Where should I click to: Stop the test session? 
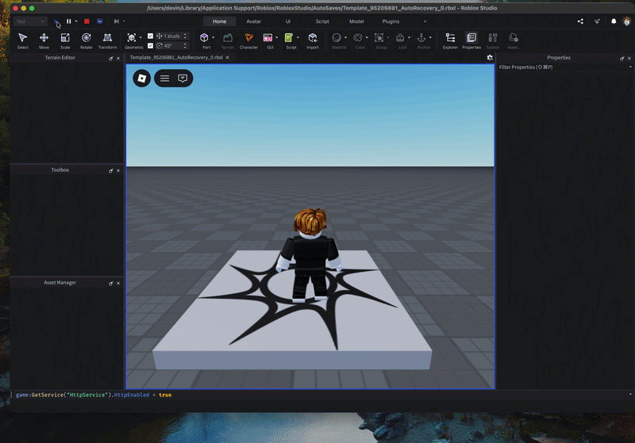pyautogui.click(x=87, y=21)
